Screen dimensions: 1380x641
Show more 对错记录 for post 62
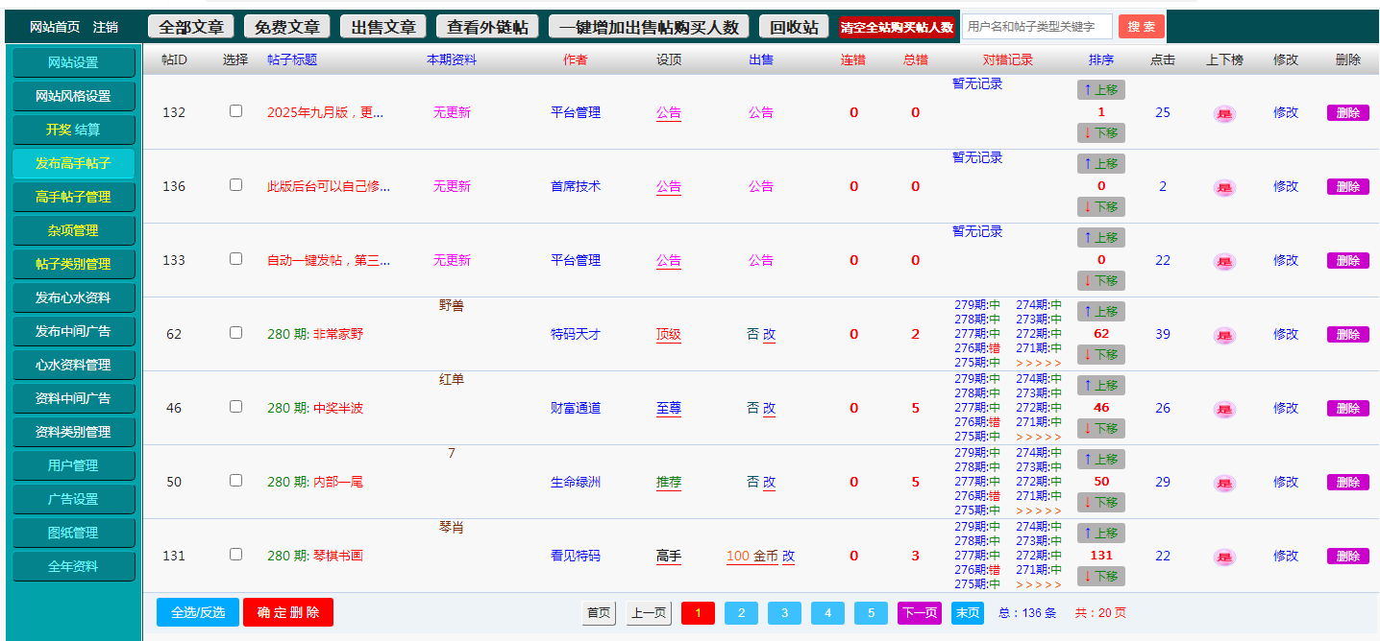[x=1038, y=363]
